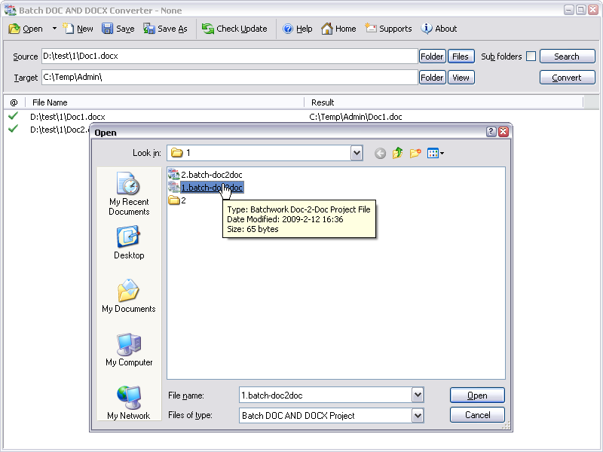
Task: Click the green checkmark beside Doc2 row
Action: pyautogui.click(x=13, y=129)
